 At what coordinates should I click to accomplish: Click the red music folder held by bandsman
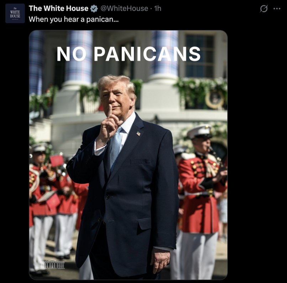[x=57, y=160]
